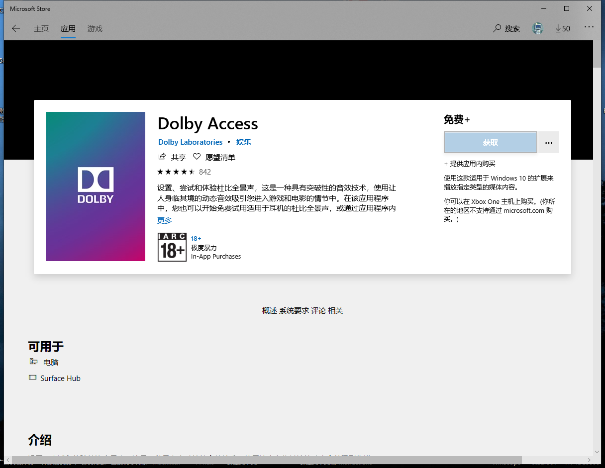Open the 娱乐 category link
The width and height of the screenshot is (605, 468).
(x=244, y=142)
